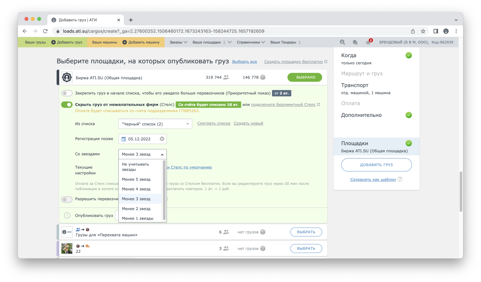Go back to the previous page

(25, 31)
